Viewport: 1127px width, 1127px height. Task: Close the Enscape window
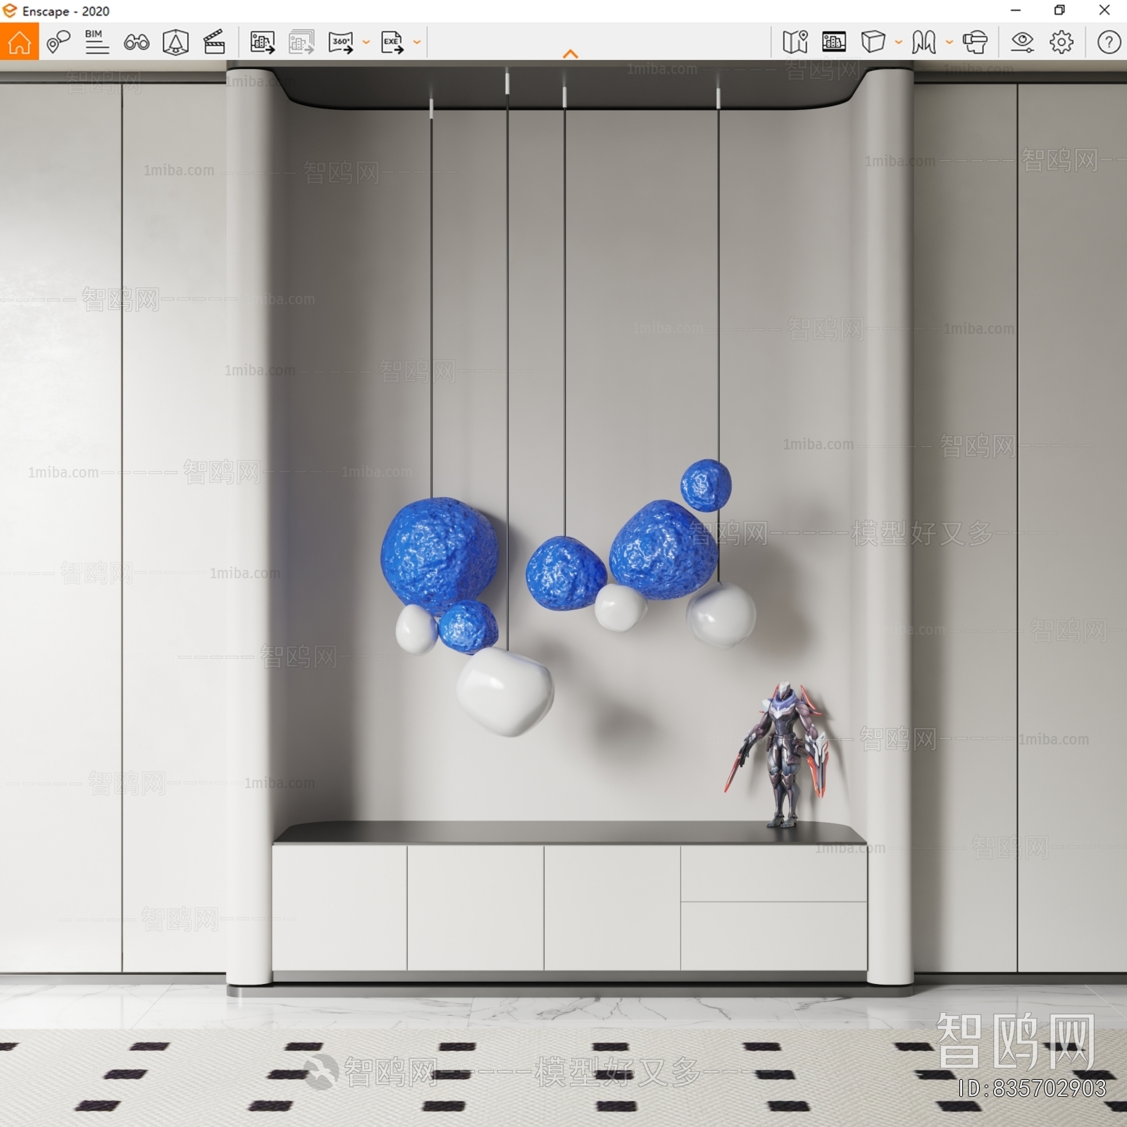[x=1104, y=11]
